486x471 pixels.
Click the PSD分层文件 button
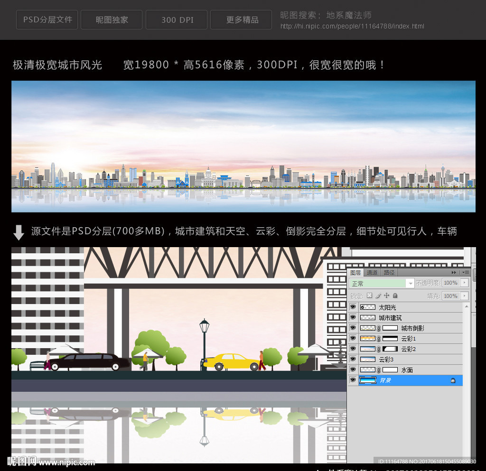(x=47, y=19)
